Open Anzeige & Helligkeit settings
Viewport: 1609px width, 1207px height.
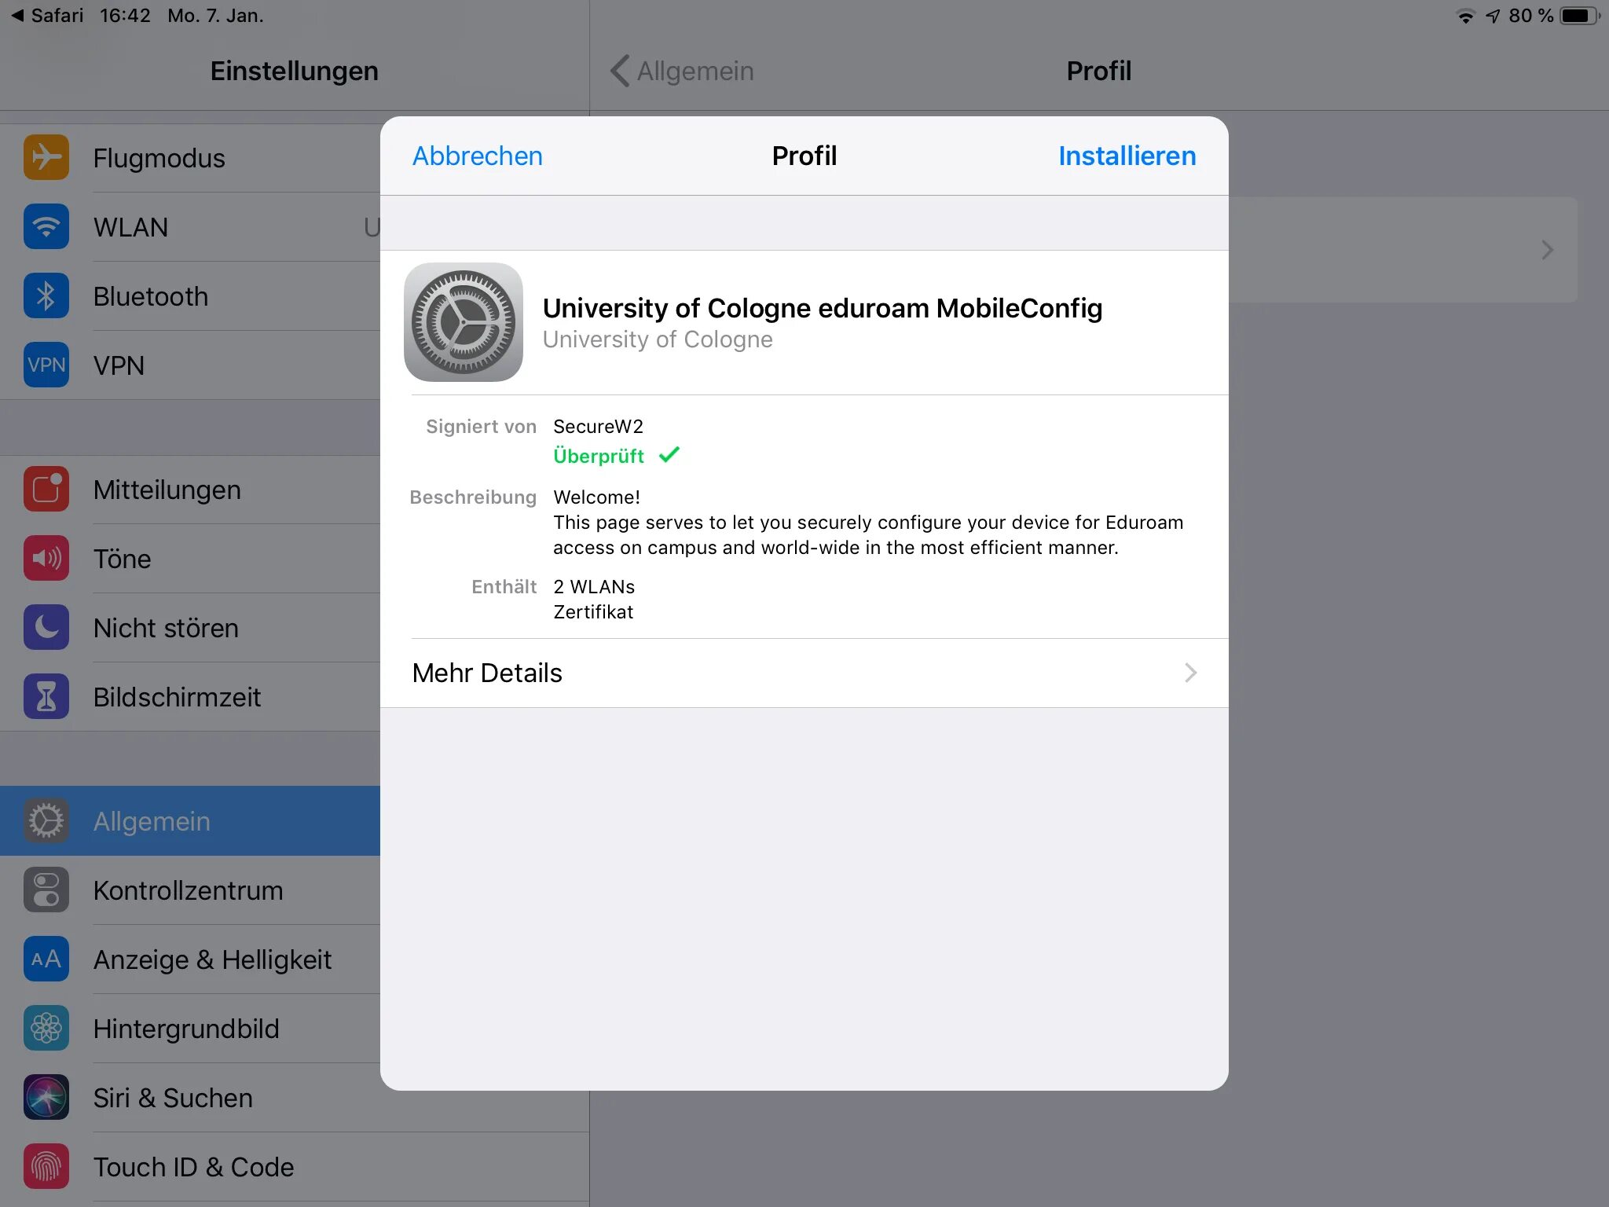coord(212,959)
